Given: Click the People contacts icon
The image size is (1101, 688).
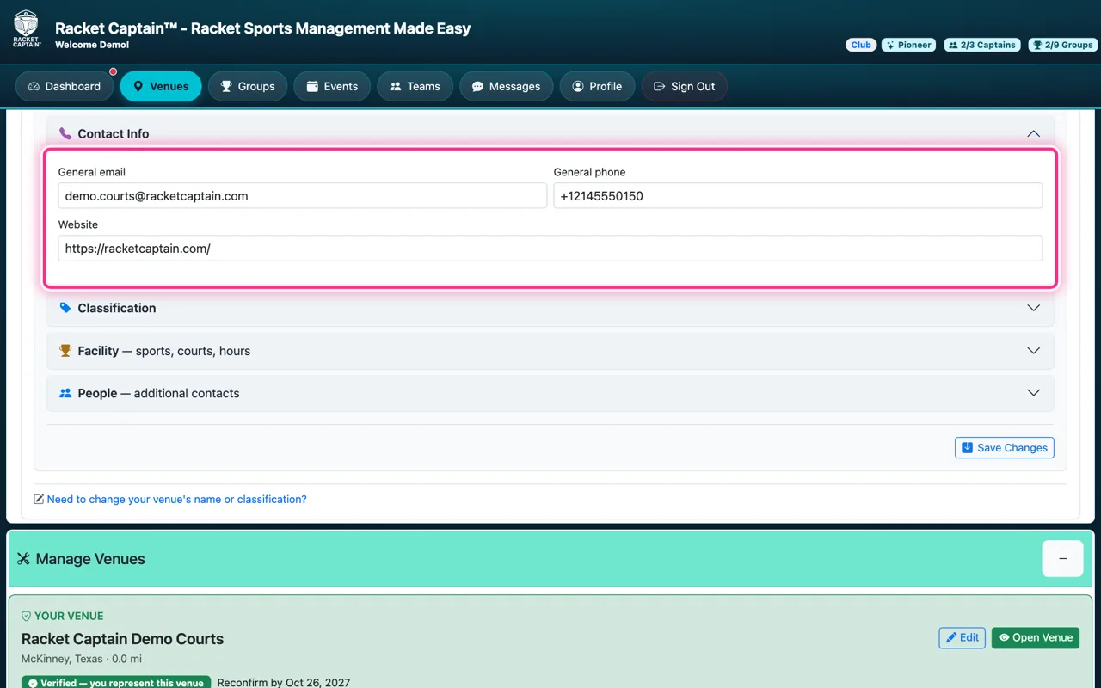Looking at the screenshot, I should coord(65,393).
